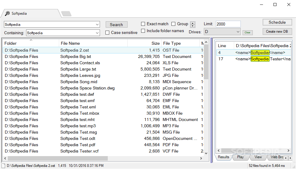This screenshot has width=296, height=169.
Task: Maximize the application window
Action: click(x=275, y=5)
